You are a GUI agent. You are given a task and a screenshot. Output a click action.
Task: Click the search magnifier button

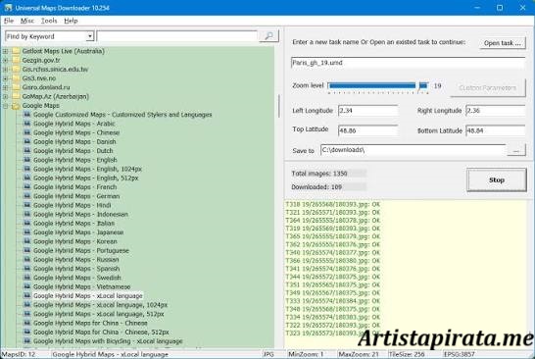[268, 36]
